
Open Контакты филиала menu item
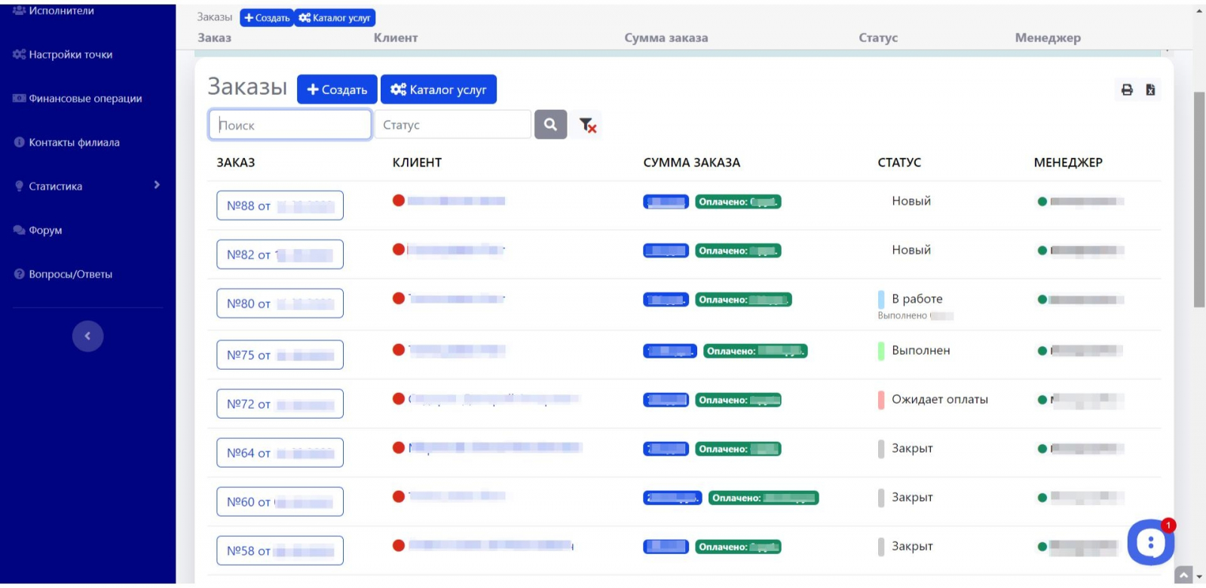point(74,142)
